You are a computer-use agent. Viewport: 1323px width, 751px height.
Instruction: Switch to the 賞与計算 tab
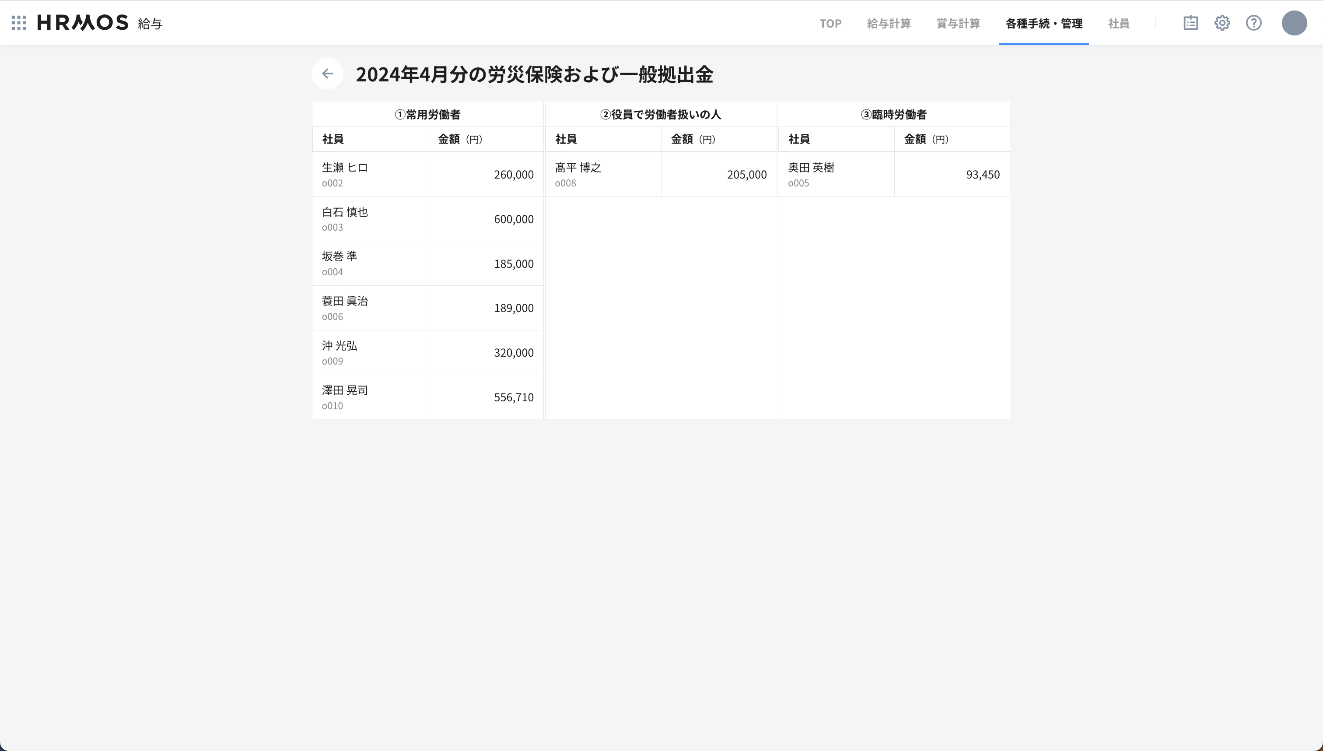958,23
